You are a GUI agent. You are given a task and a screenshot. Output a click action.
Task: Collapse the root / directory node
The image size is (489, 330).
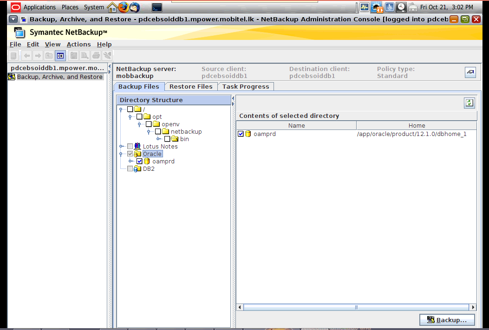[121, 109]
